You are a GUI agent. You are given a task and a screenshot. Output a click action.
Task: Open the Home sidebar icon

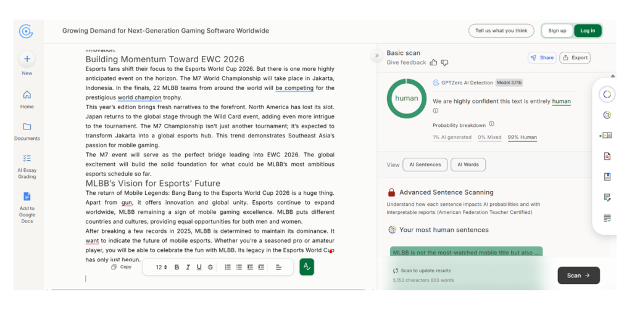(x=27, y=96)
